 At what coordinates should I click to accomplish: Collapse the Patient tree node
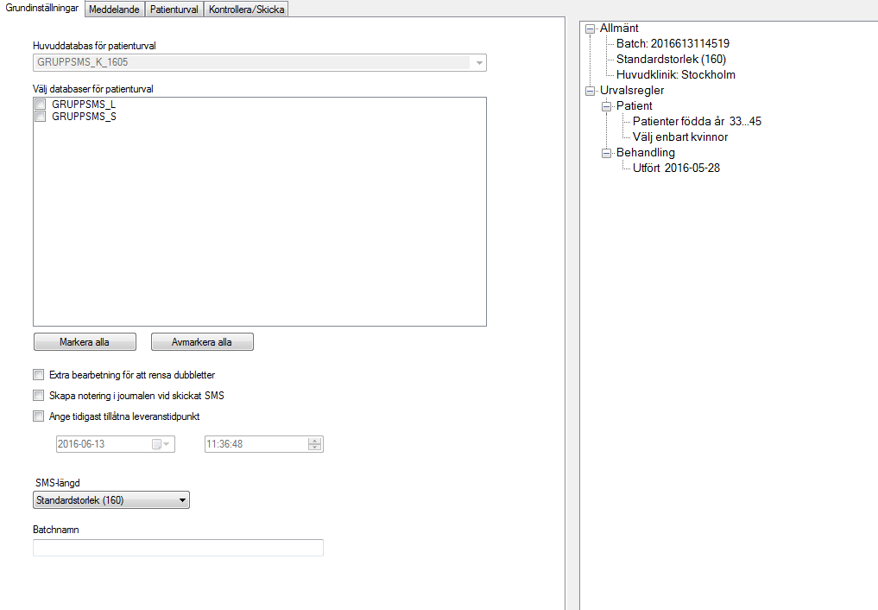[x=606, y=106]
